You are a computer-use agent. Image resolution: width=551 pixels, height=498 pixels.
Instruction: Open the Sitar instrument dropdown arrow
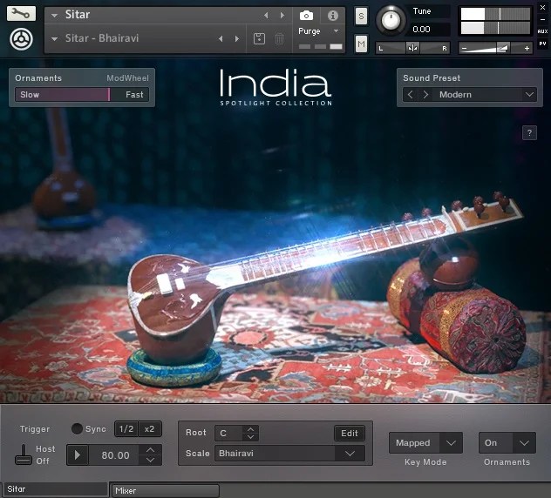click(x=54, y=16)
